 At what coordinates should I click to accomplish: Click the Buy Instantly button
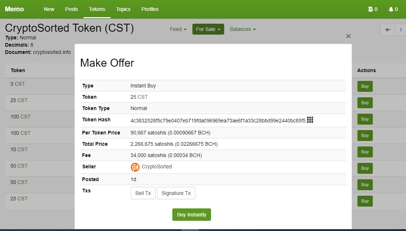[x=192, y=215]
